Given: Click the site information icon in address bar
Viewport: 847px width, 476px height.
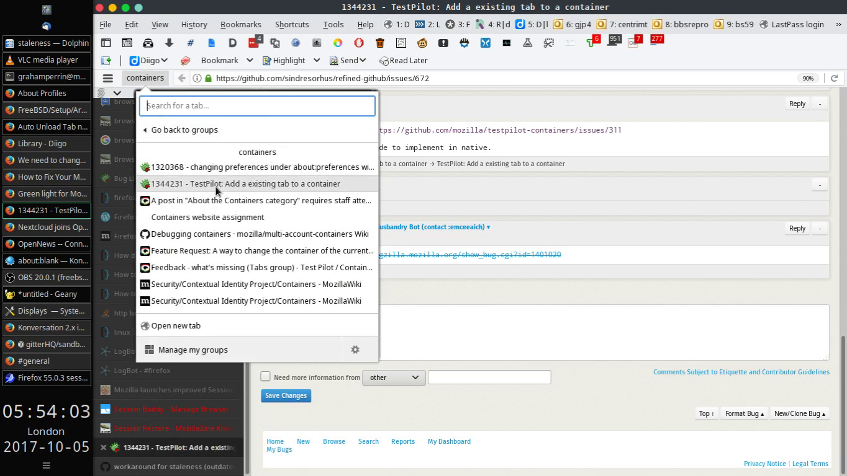Looking at the screenshot, I should click(197, 78).
